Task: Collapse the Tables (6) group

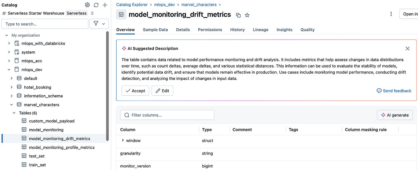Action: tap(14, 113)
